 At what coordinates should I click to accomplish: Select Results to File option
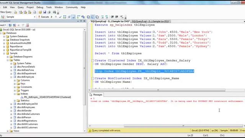click(97, 17)
